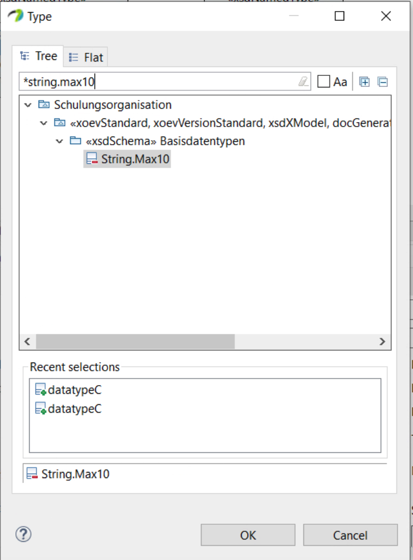The height and width of the screenshot is (560, 413).
Task: Select first datatypeC in Recent selections
Action: 74,389
